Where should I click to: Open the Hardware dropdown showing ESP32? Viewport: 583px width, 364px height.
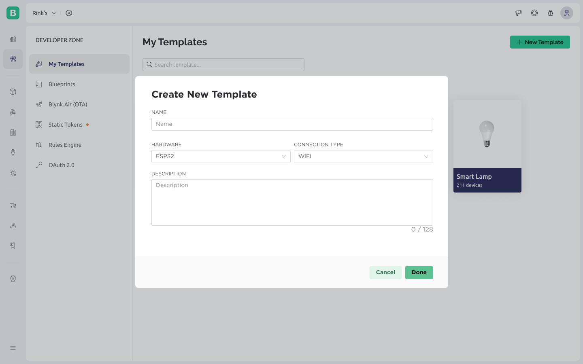pyautogui.click(x=221, y=156)
